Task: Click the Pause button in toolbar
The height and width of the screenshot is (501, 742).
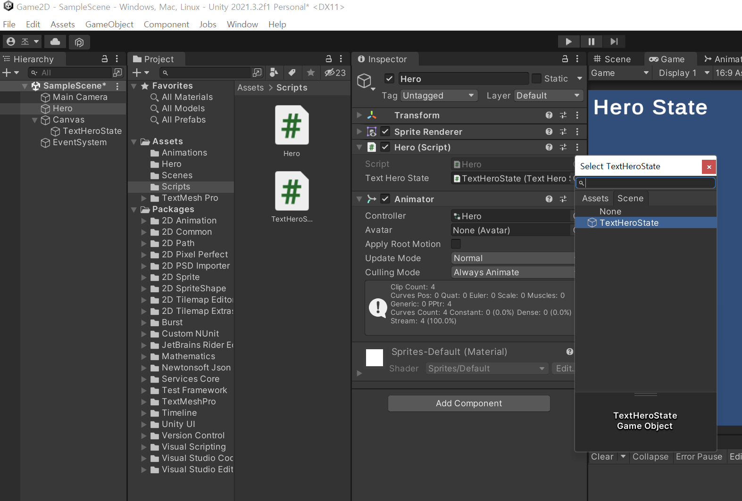Action: (x=591, y=41)
